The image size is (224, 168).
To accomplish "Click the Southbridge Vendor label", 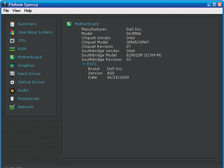I will [x=100, y=51].
